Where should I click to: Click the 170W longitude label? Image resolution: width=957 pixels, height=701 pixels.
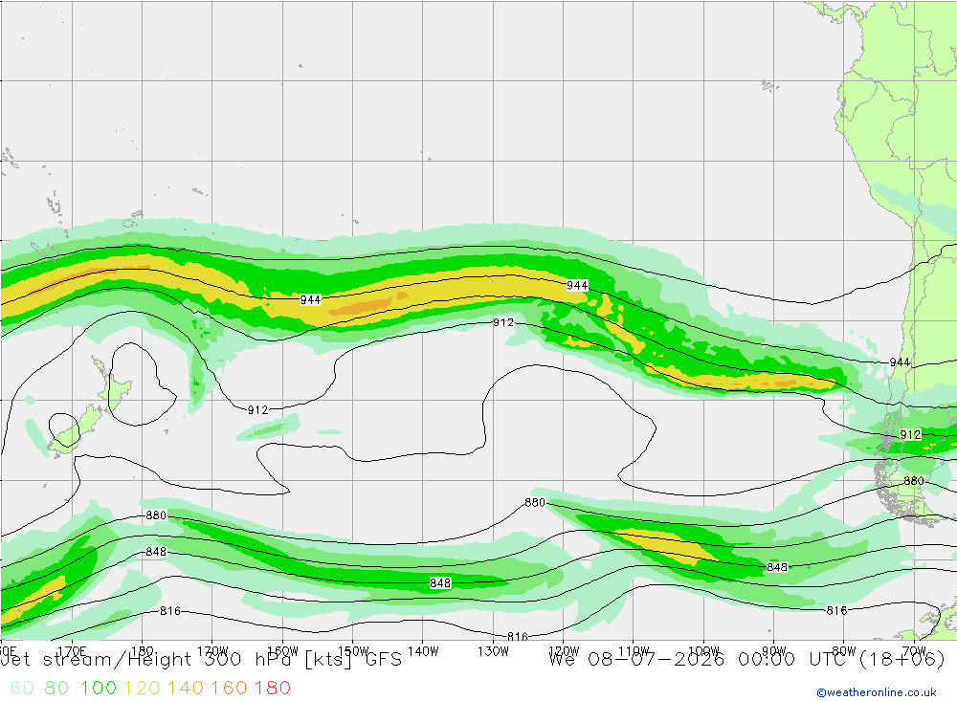click(212, 651)
